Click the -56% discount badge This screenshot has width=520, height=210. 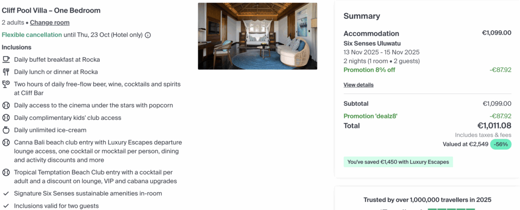pyautogui.click(x=501, y=144)
